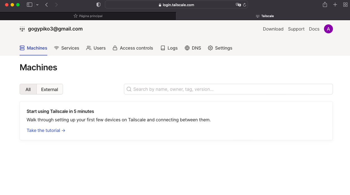Open the purple user avatar menu
350x195 pixels.
coord(328,29)
